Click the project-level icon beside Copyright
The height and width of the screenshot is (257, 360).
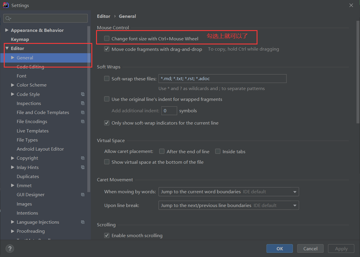pyautogui.click(x=83, y=158)
